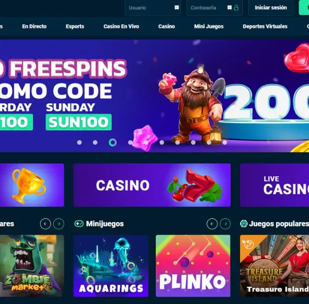Click the golden trophy banner tile
The width and height of the screenshot is (309, 304).
point(32,185)
